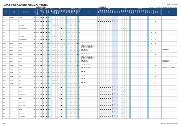Viewport: 181px width, 128px height.
Task: Select the 機械科学 department cell
Action: coord(21,98)
